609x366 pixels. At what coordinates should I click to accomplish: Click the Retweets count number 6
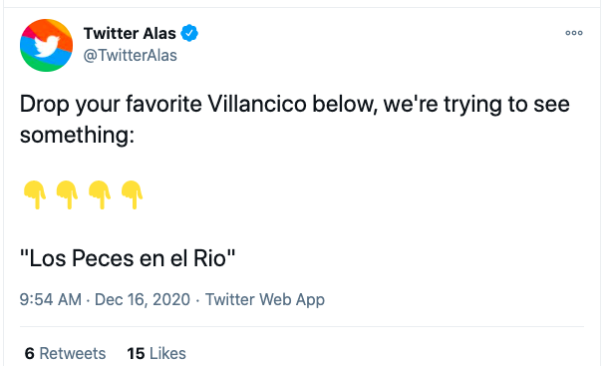pos(30,354)
